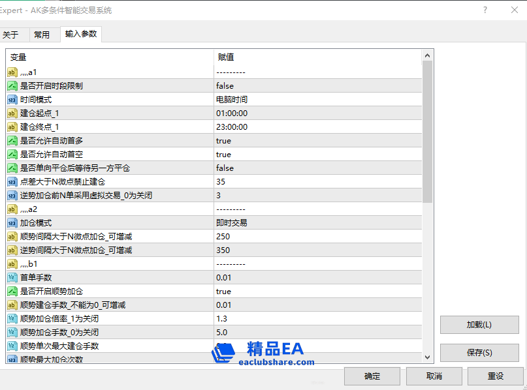Viewport: 527px width, 390px height.
Task: Click the vertical scrollbar thumb in parameter list
Action: click(x=428, y=130)
